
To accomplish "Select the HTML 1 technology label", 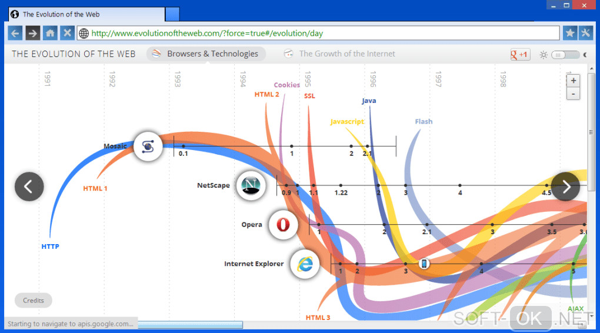I will [x=95, y=188].
